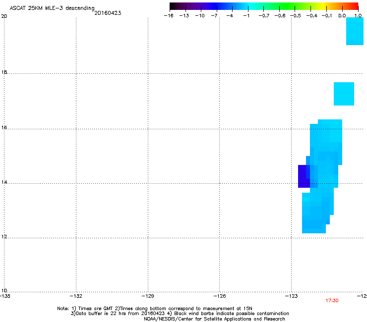The width and height of the screenshot is (367, 322).
Task: Click the dark blue data cell near 14N
Action: point(304,176)
